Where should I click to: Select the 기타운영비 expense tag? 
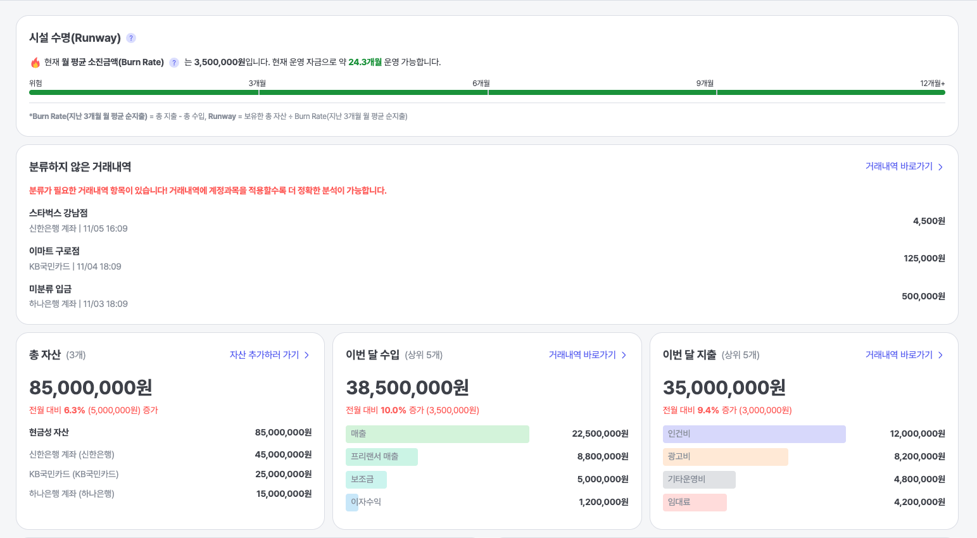click(699, 479)
